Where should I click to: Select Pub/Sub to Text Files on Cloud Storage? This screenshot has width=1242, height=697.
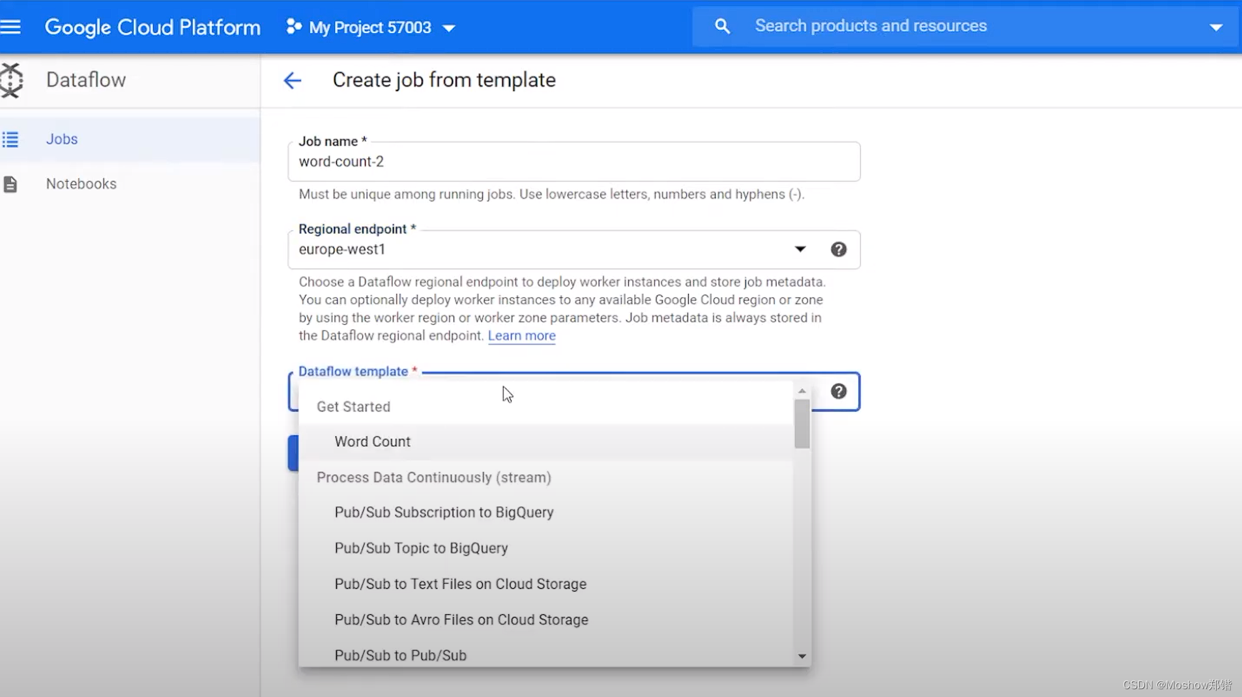click(545, 584)
